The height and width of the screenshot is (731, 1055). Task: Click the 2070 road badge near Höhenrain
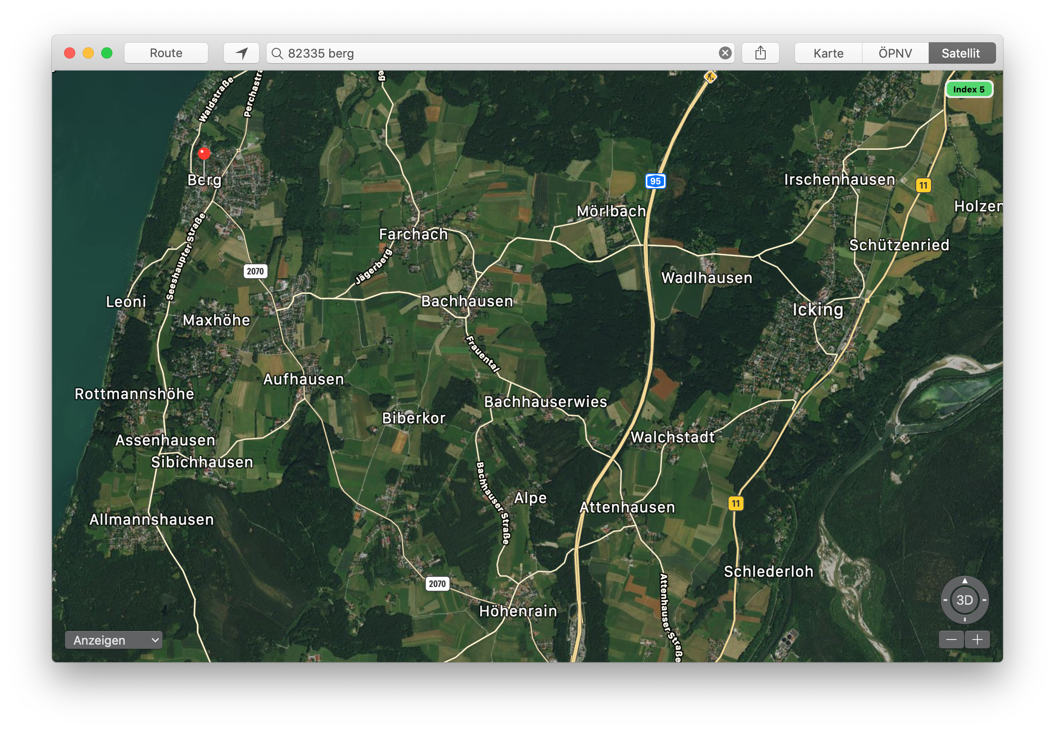[x=437, y=584]
